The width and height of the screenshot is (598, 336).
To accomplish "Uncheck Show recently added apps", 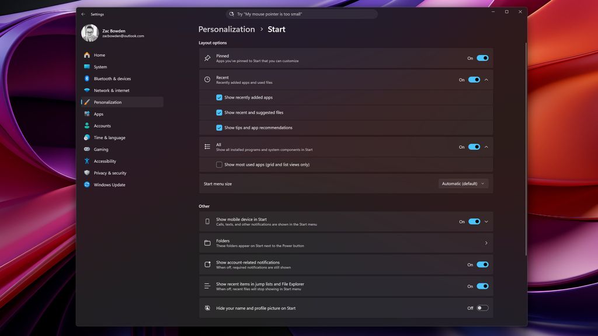I will tap(219, 97).
